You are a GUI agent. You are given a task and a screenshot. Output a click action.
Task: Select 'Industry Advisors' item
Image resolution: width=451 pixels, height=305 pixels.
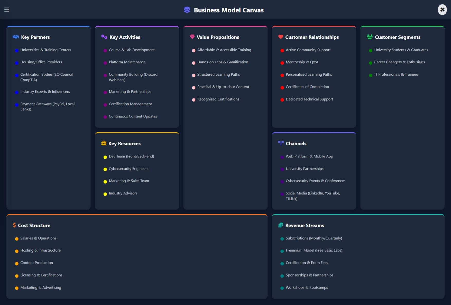pos(123,193)
